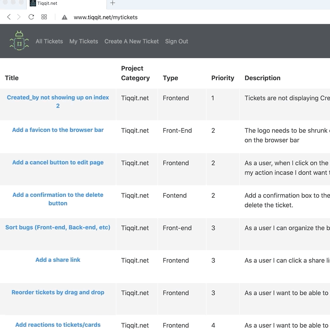
Task: Open the tab grid view icon
Action: click(x=44, y=17)
